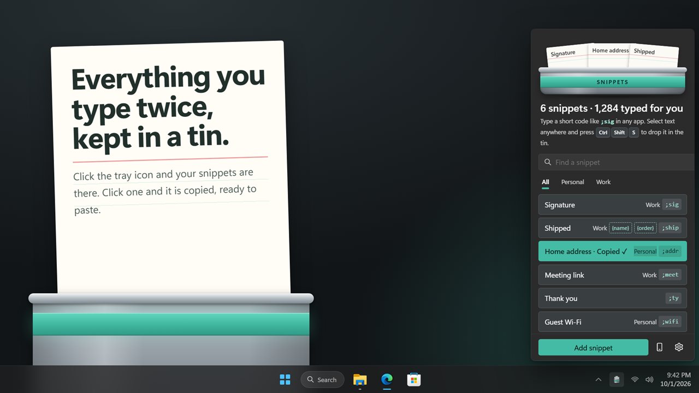Click the Shipped card in the tin illustration

pyautogui.click(x=654, y=56)
